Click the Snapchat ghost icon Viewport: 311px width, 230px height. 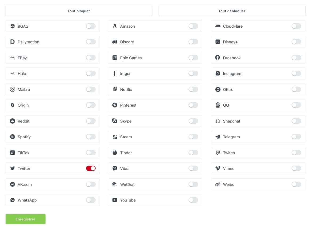218,121
